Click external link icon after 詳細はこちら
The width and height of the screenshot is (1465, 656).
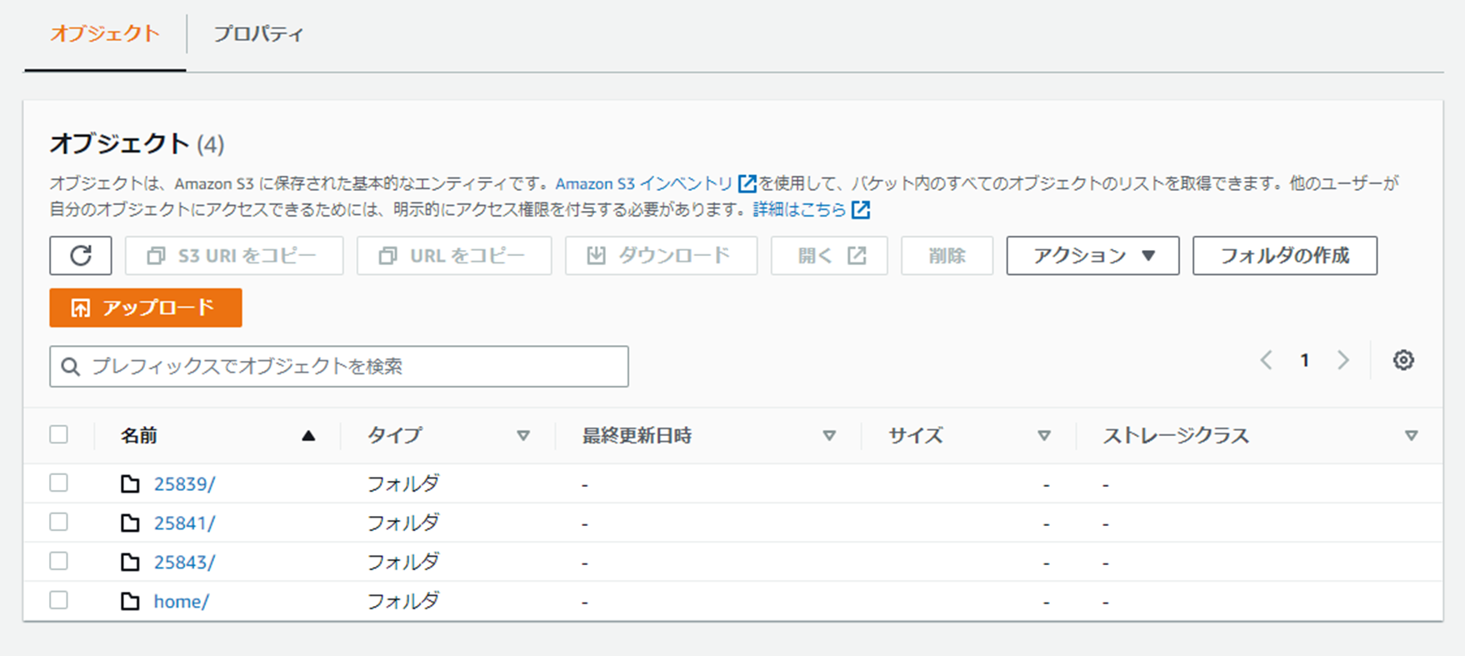[x=861, y=210]
